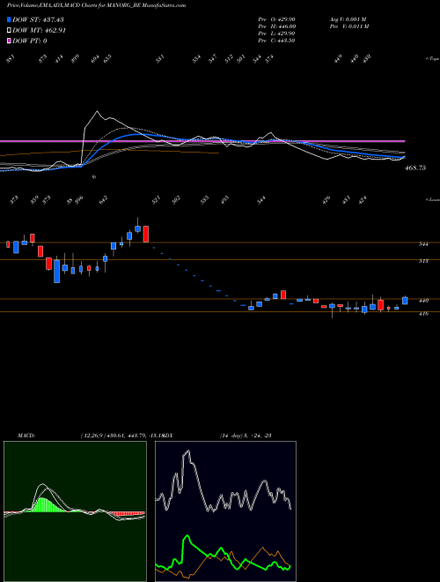Click the 468.75 EMA end label
This screenshot has width=440, height=582.
415,168
